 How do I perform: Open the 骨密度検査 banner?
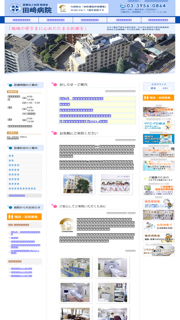(x=158, y=203)
